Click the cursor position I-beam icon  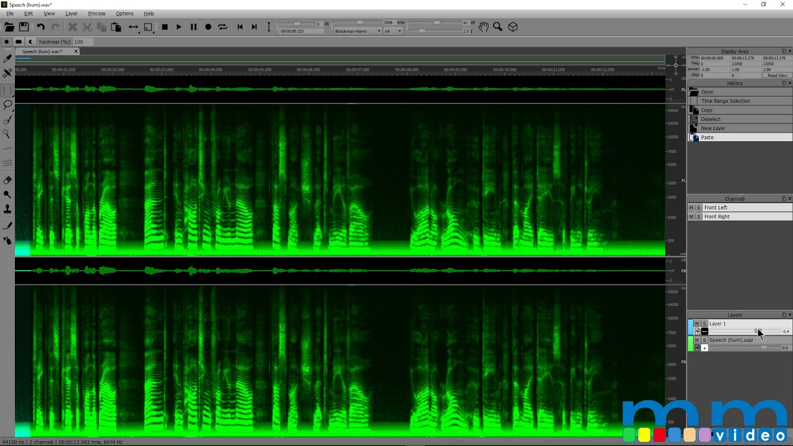pyautogui.click(x=269, y=27)
